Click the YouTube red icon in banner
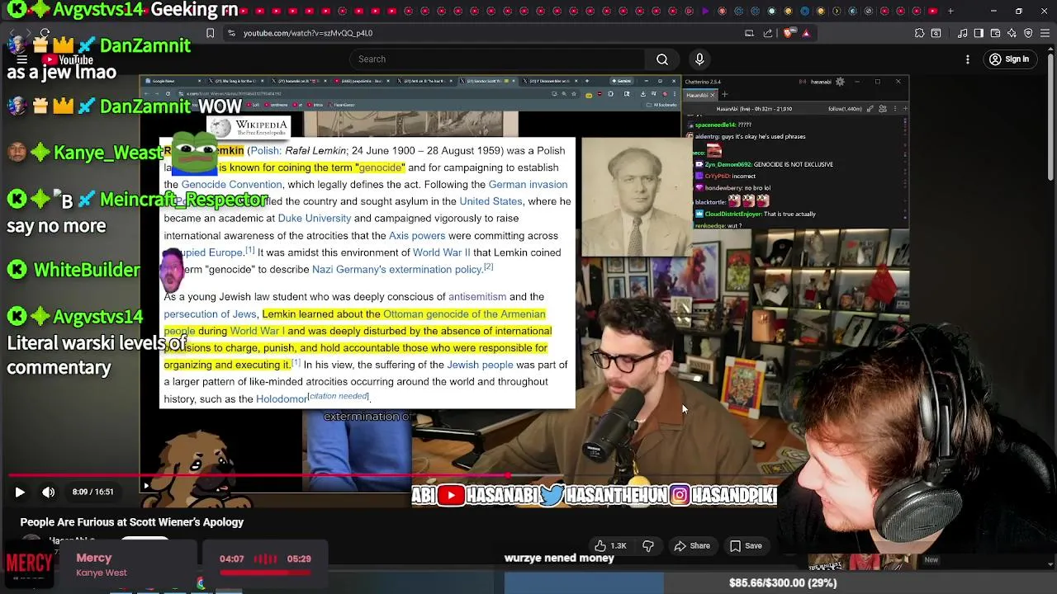 tap(450, 495)
